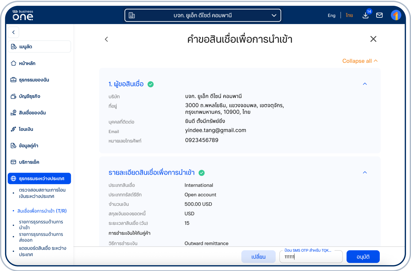Image resolution: width=411 pixels, height=271 pixels.
Task: Open เมนูลัด shortcut menu
Action: [x=39, y=47]
